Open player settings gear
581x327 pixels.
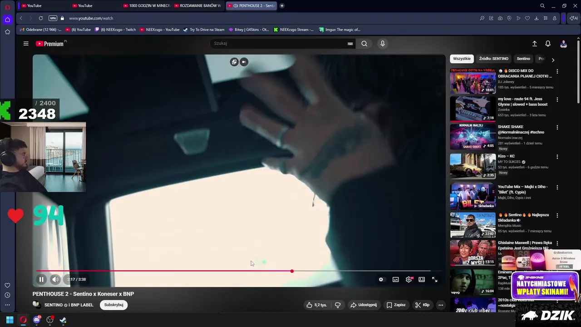click(409, 279)
